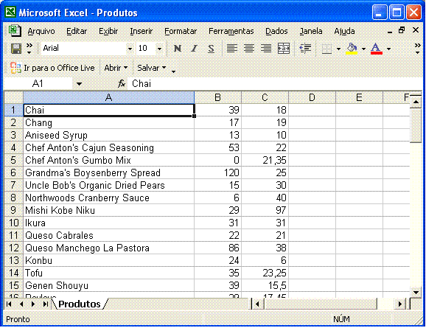Select row 6 header
The image size is (426, 328).
(x=13, y=172)
